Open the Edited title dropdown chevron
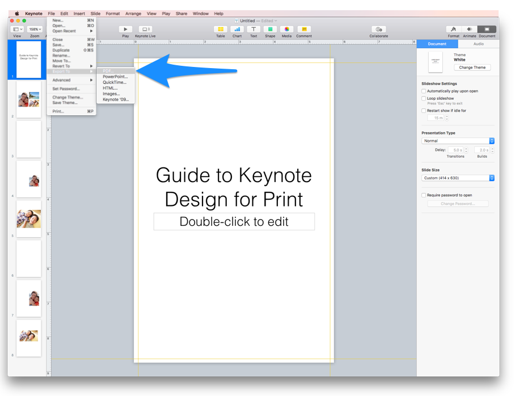Image resolution: width=515 pixels, height=396 pixels. [x=276, y=20]
